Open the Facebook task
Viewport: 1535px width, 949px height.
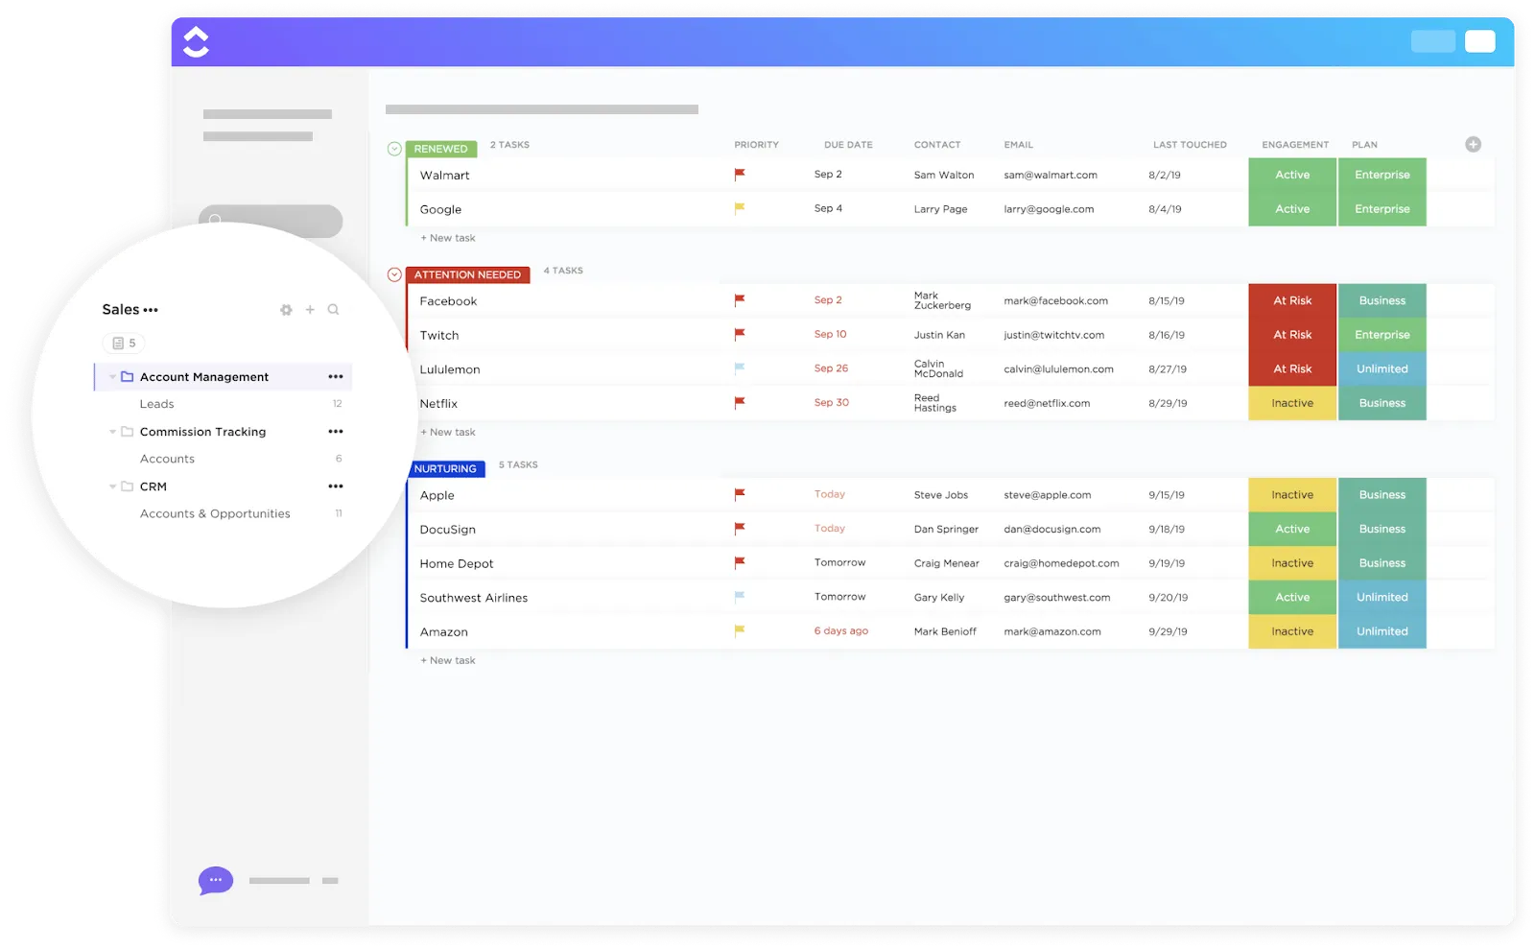click(448, 301)
